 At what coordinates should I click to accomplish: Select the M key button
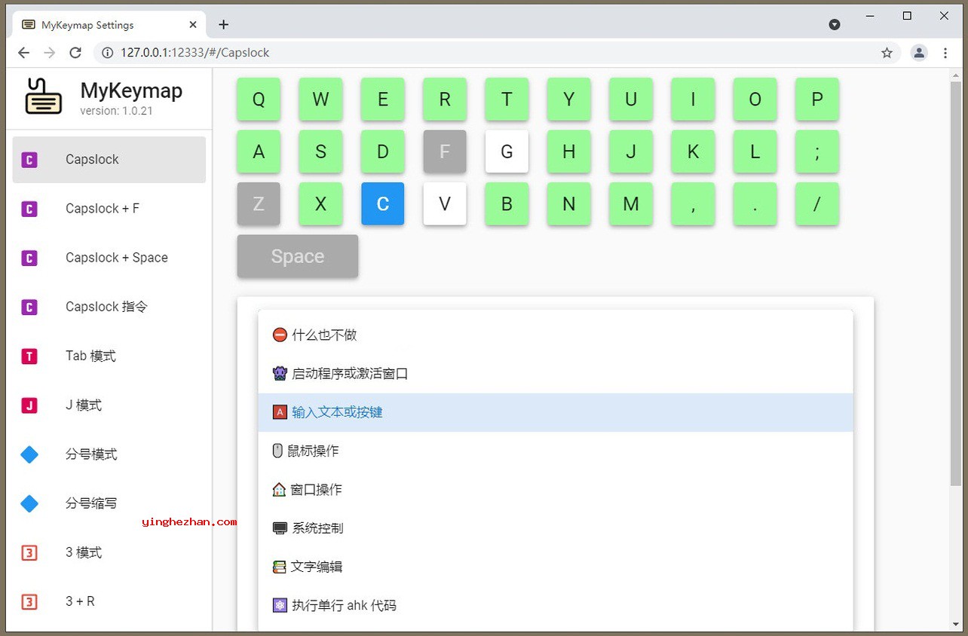click(x=631, y=203)
